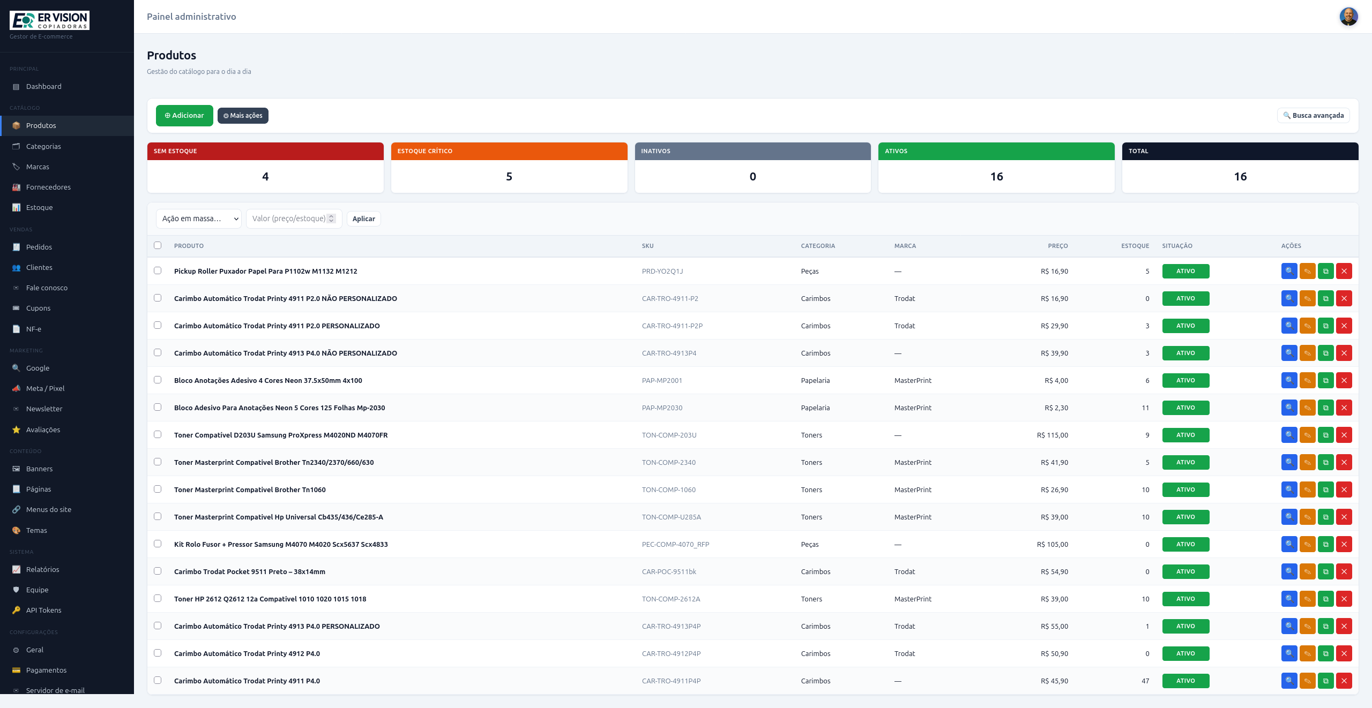Screen dimensions: 1372x708
Task: Click the Sem Estoque summary card
Action: tap(265, 168)
